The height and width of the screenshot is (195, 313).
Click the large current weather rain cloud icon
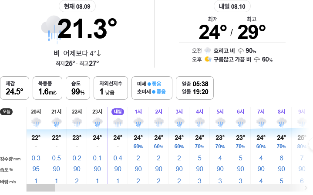[51, 29]
